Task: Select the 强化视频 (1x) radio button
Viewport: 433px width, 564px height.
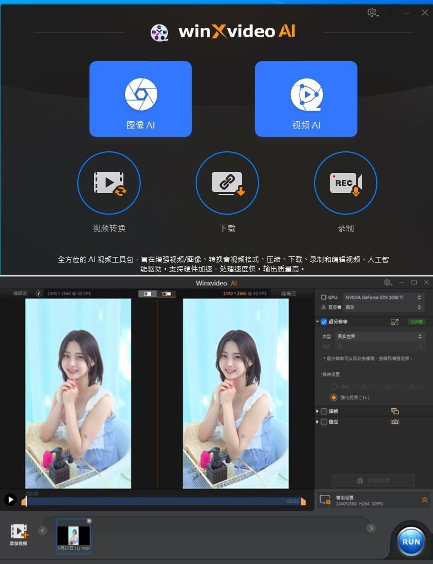Action: pos(334,398)
